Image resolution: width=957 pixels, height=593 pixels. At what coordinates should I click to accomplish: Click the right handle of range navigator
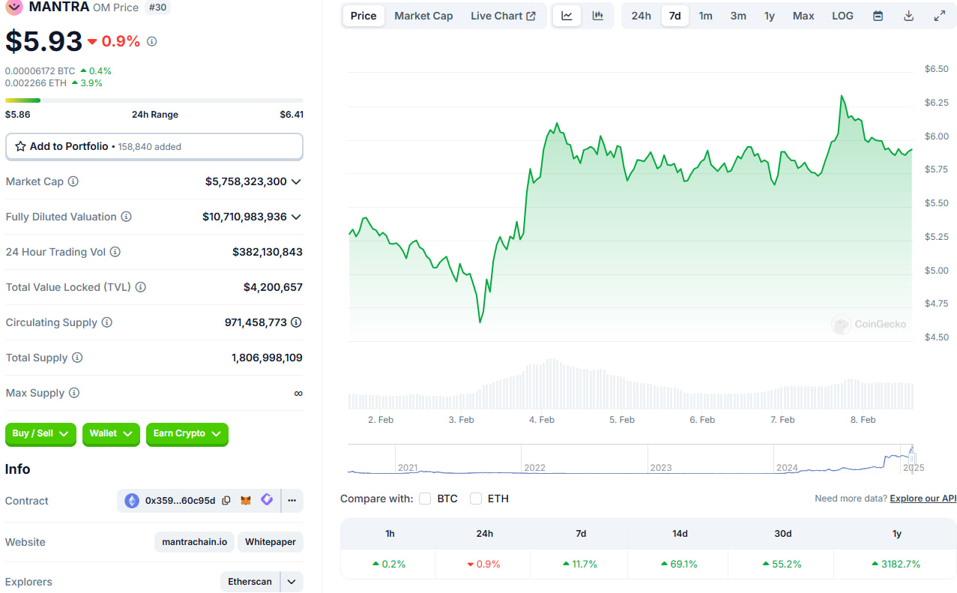912,459
